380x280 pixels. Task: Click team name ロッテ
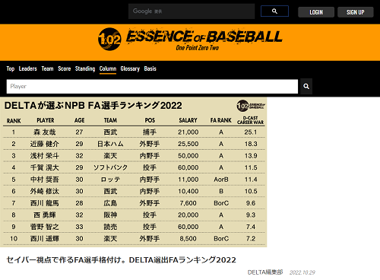[110, 180]
